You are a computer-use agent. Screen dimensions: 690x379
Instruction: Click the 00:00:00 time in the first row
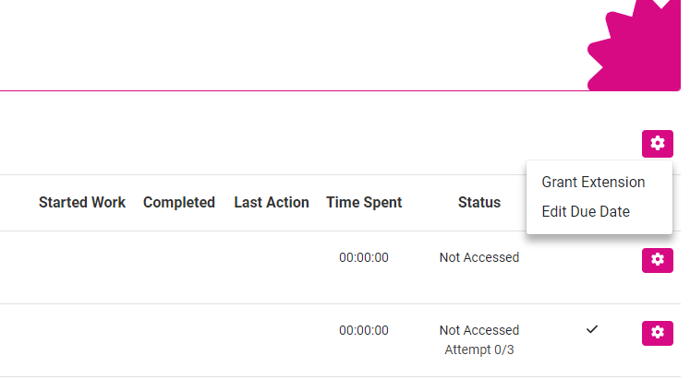click(364, 257)
